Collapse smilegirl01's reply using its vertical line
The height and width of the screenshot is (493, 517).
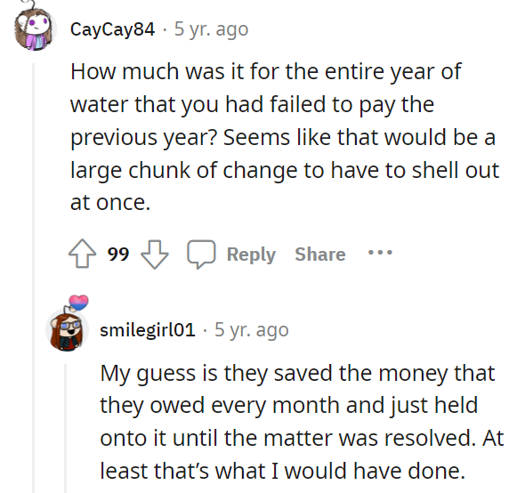(x=66, y=428)
